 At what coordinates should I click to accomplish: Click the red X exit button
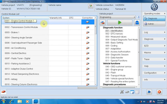[x=159, y=92]
